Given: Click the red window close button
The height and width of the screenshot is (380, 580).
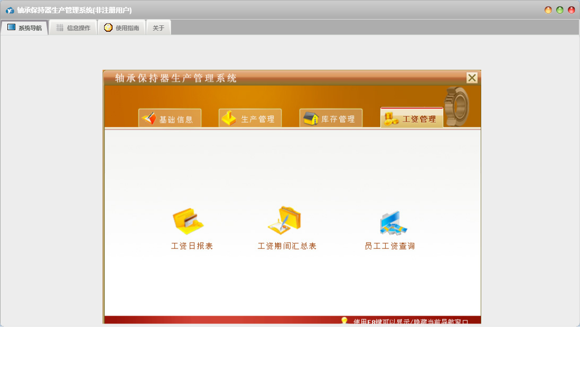Looking at the screenshot, I should 572,10.
